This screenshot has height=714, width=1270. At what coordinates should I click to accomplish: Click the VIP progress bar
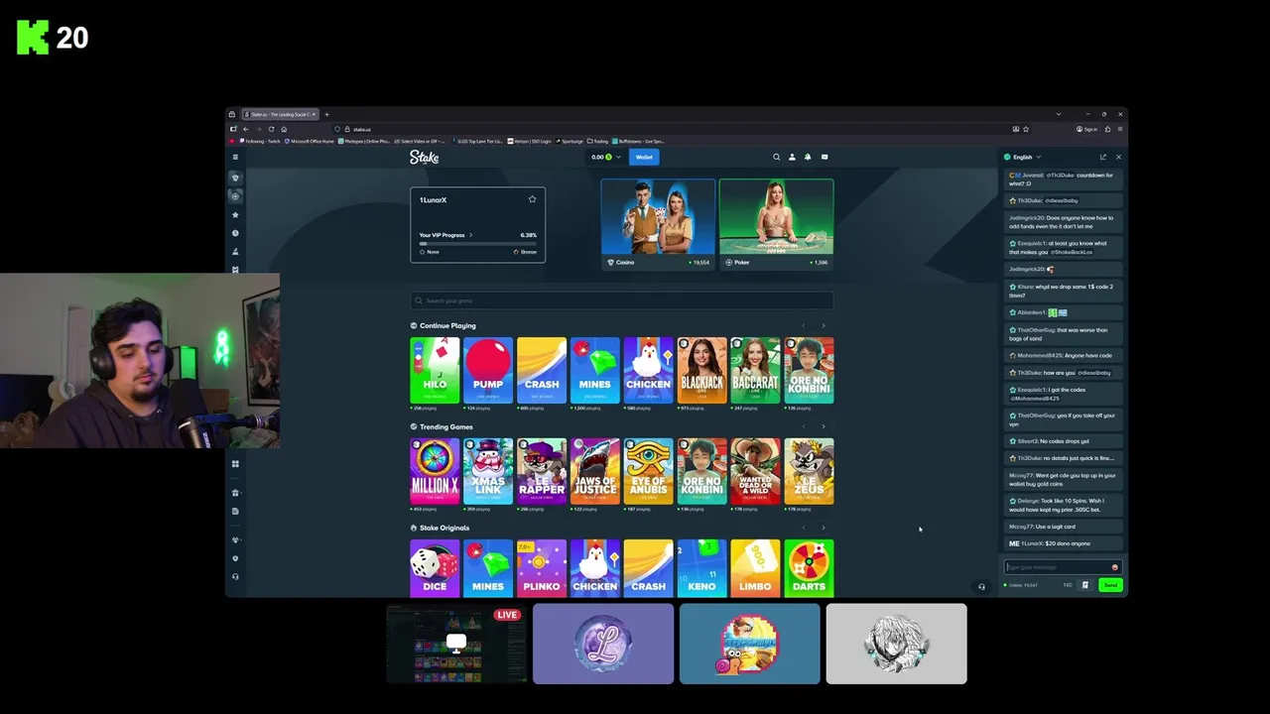(x=477, y=243)
